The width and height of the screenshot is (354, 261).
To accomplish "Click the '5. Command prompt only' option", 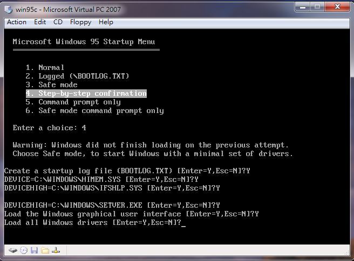I will [73, 102].
